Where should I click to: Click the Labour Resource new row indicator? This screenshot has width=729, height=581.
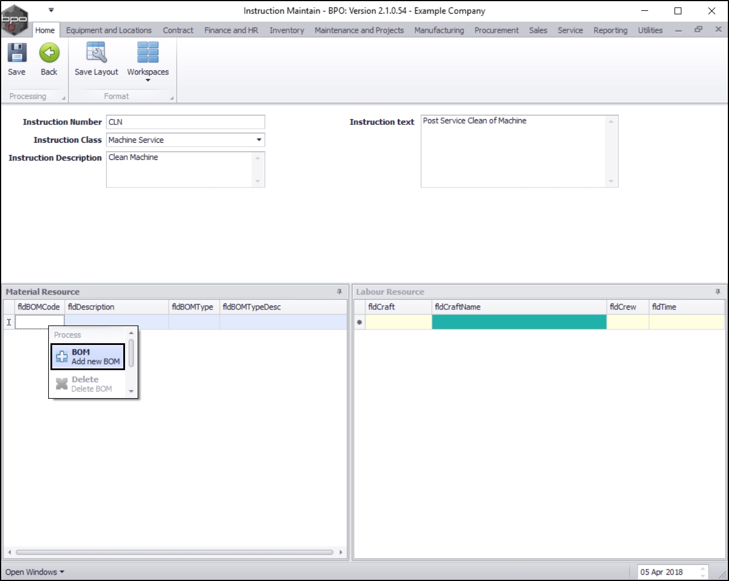tap(360, 322)
